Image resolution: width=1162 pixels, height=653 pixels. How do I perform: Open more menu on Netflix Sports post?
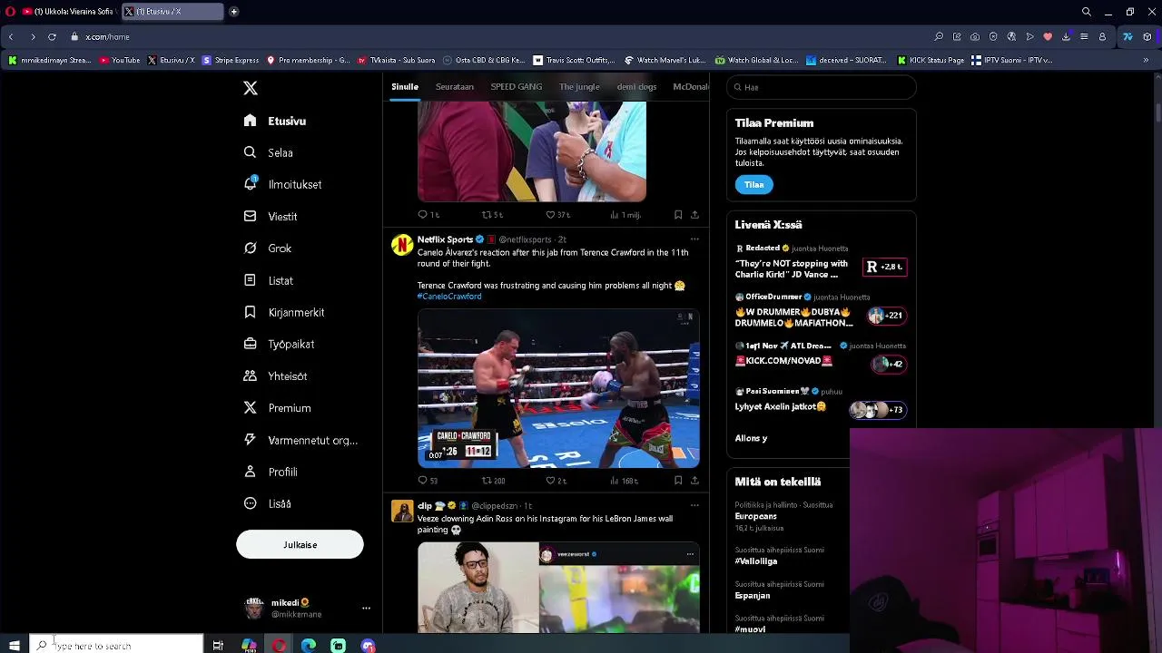click(x=694, y=239)
